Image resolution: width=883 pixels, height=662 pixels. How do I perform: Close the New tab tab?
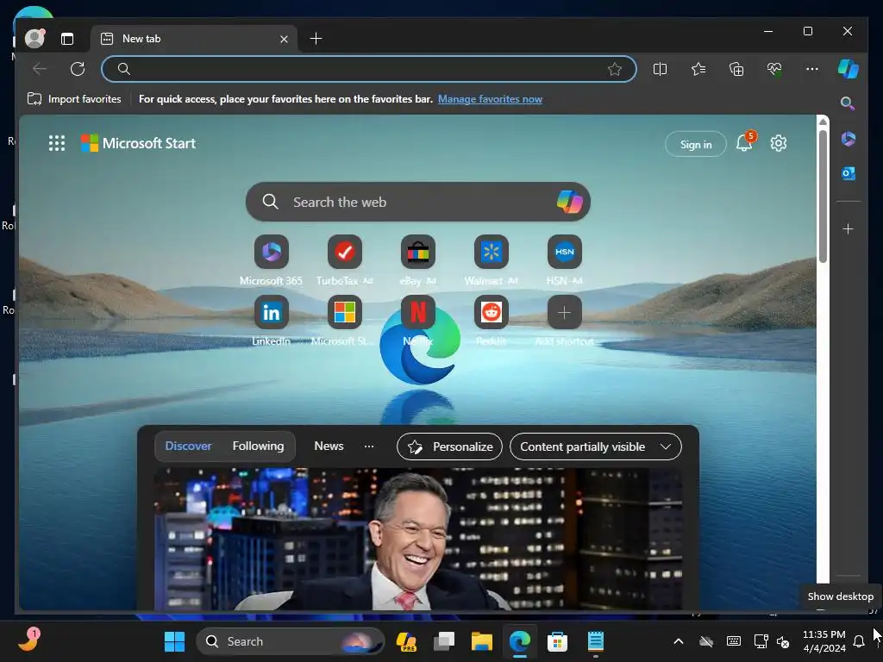tap(284, 39)
